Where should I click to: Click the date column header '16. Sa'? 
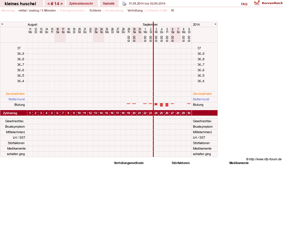tap(58, 31)
